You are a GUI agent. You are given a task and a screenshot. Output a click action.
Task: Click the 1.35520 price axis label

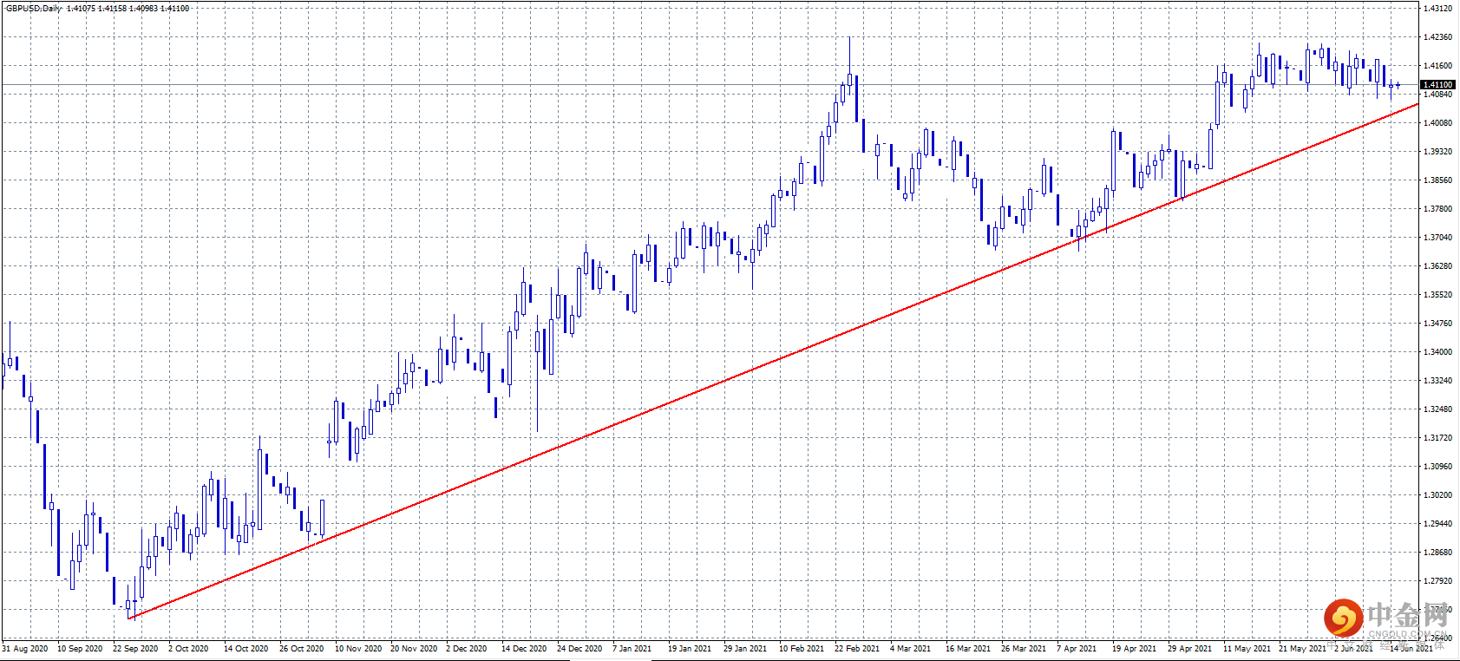tap(1438, 295)
